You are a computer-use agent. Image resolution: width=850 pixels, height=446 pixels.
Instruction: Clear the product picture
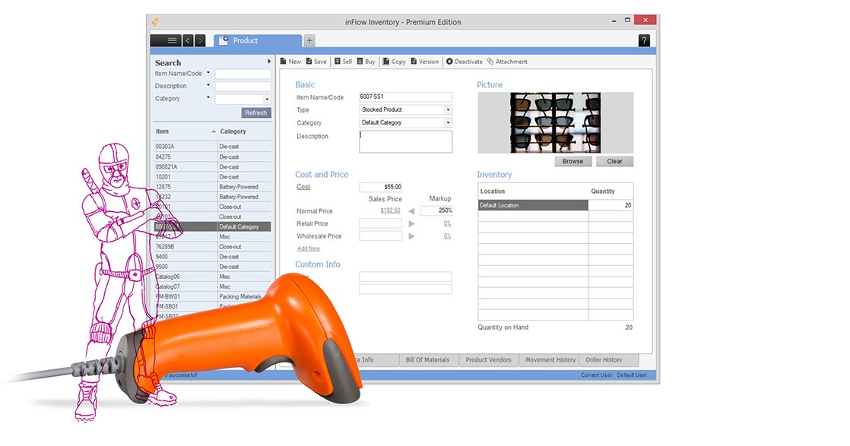click(x=614, y=162)
